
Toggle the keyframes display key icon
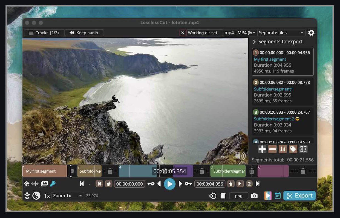53,184
